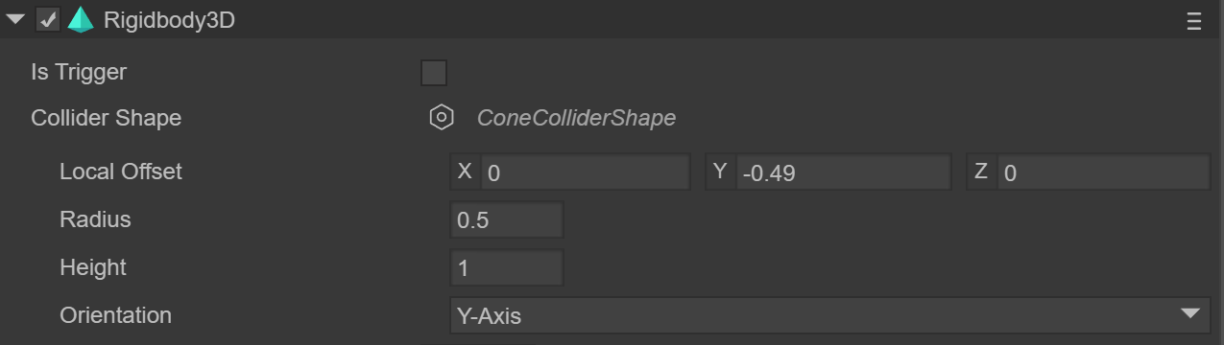1224x345 pixels.
Task: Click the Radius value field
Action: click(x=507, y=219)
